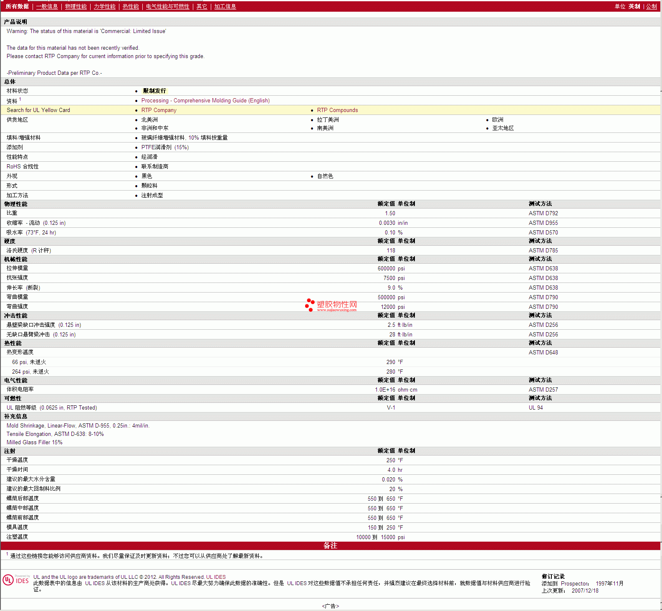Click the RTP Company link

point(159,110)
